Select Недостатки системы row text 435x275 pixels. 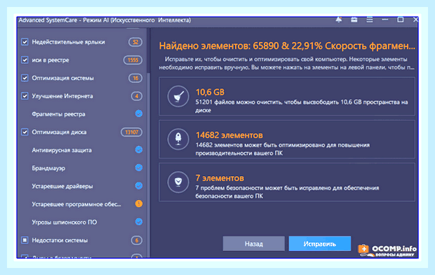60,241
